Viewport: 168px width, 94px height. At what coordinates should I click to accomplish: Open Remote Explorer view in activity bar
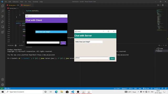[x=3, y=27]
